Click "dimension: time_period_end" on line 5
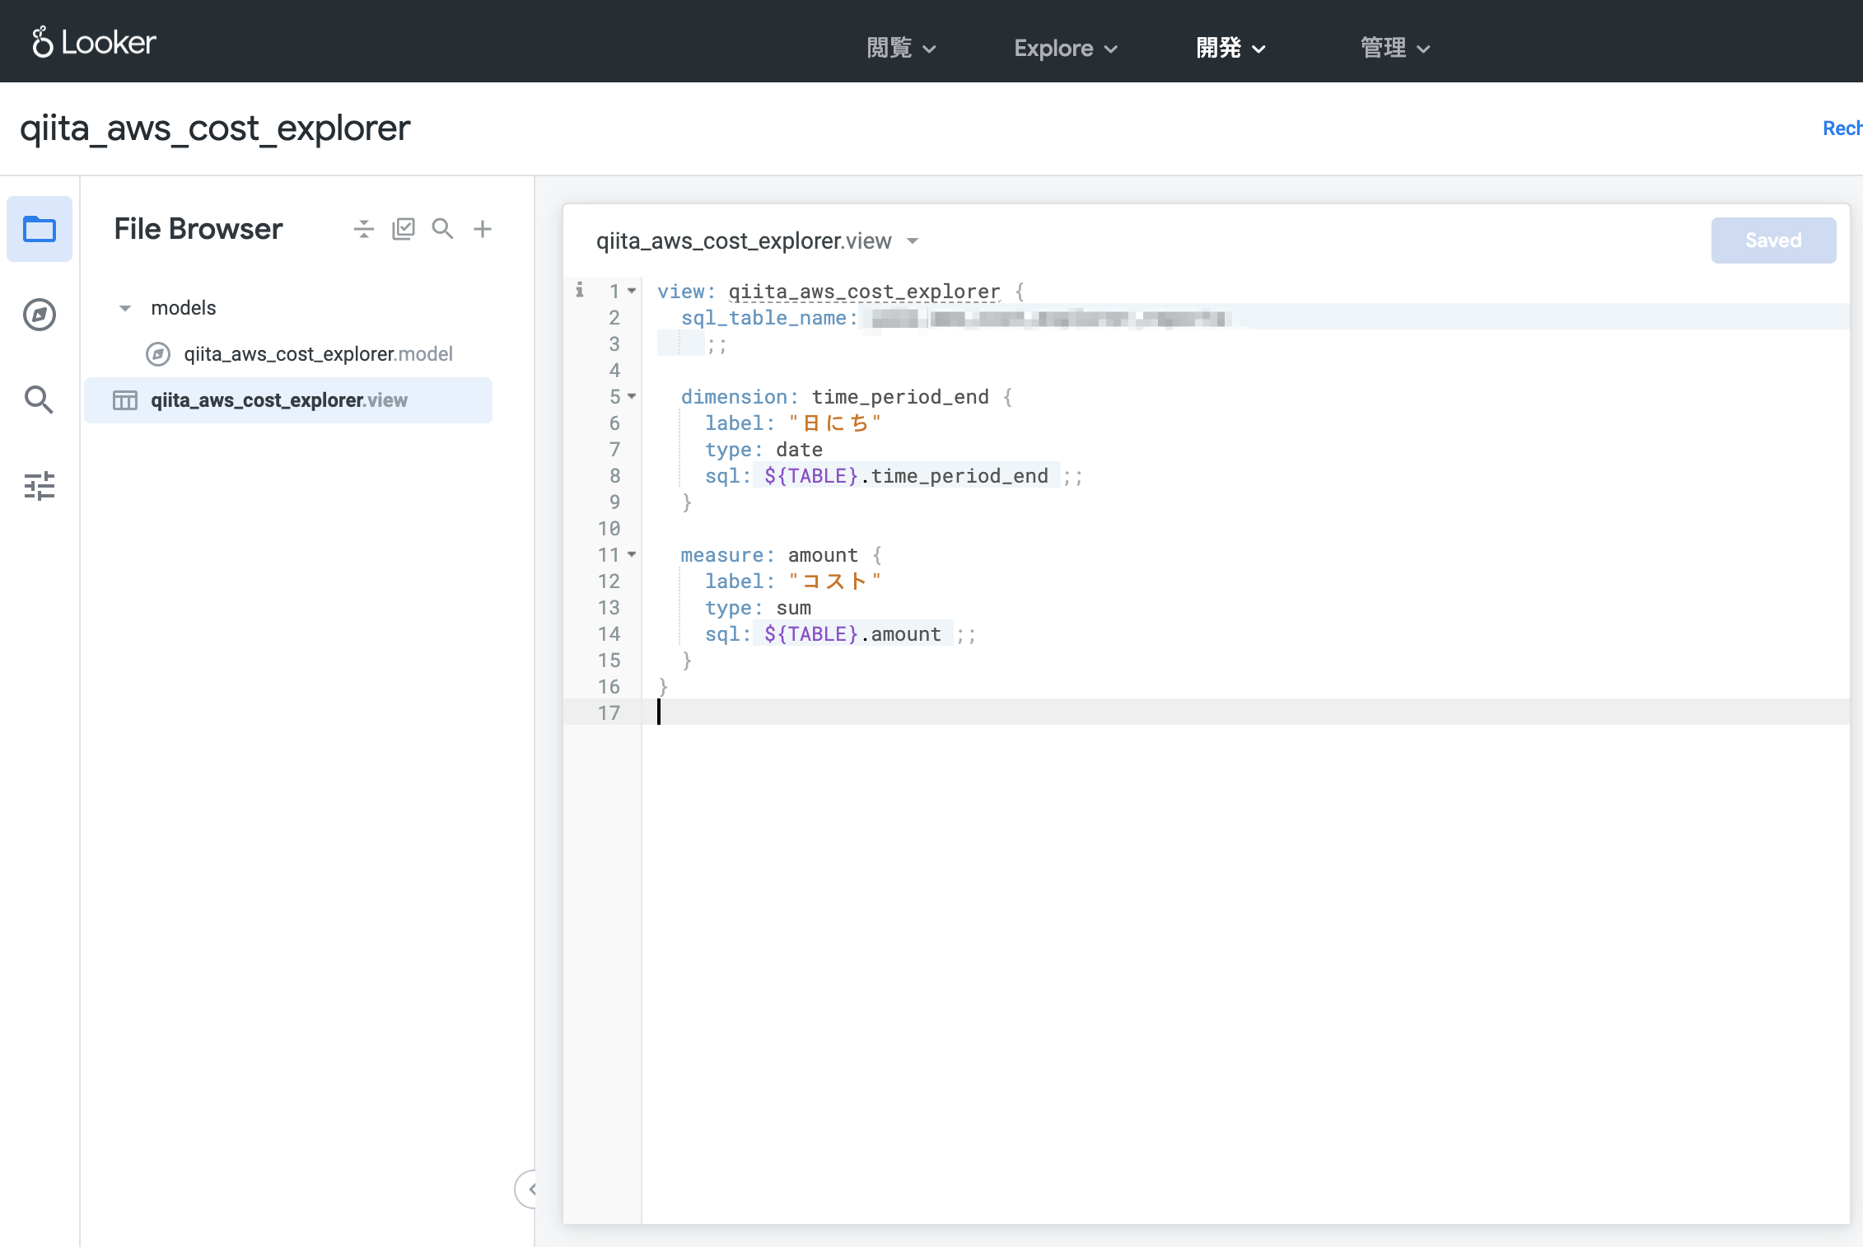Screen dimensions: 1863x1247 (835, 397)
